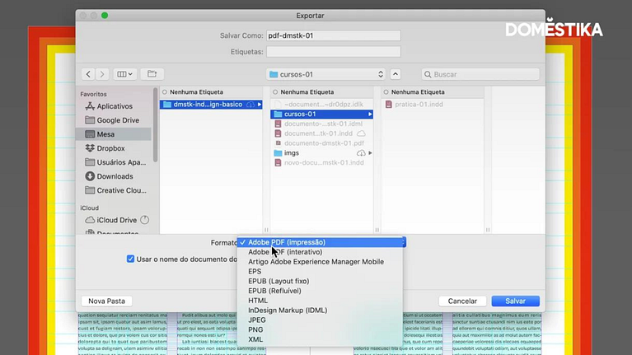
Task: Open Dropbox in the sidebar
Action: click(x=110, y=148)
